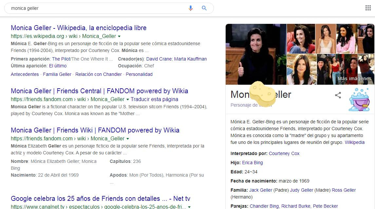The width and height of the screenshot is (375, 209).
Task: Click Chandler Bing link
Action: pyautogui.click(x=264, y=206)
